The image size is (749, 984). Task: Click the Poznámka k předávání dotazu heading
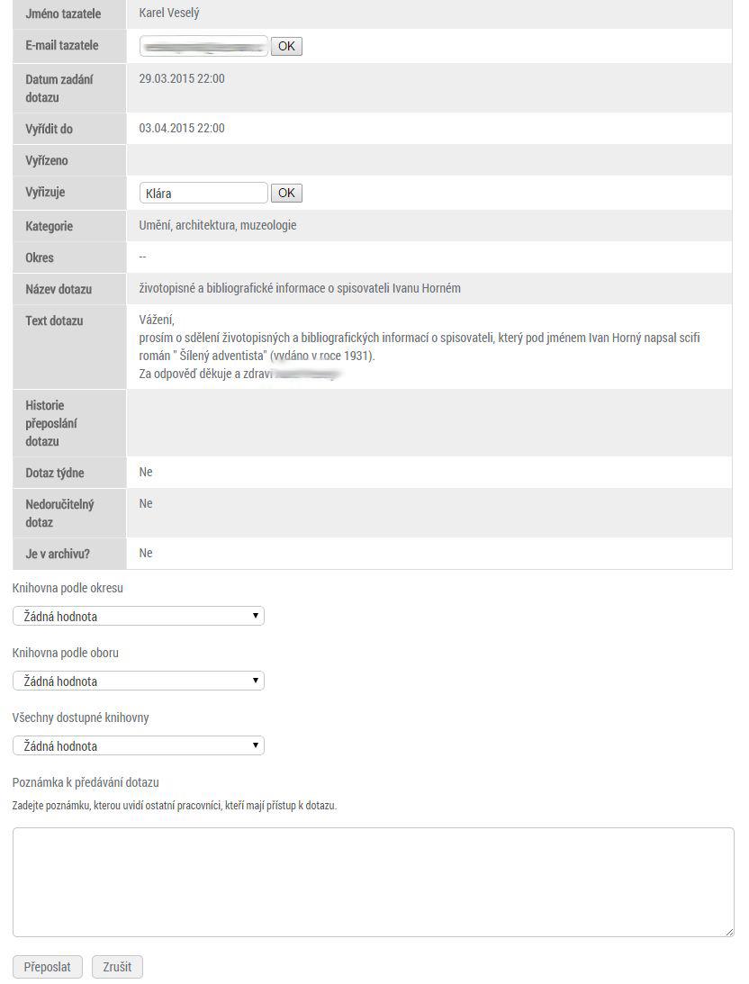[x=86, y=782]
